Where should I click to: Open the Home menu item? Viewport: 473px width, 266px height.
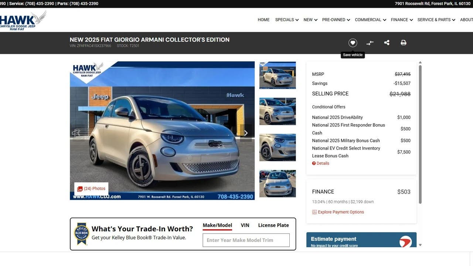tap(263, 20)
